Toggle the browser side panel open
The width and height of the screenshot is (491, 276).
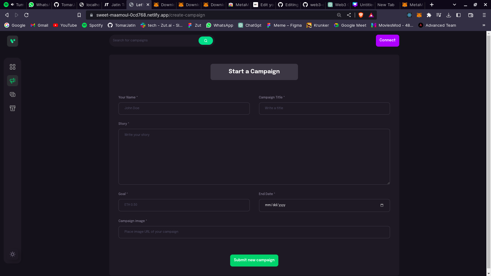coord(458,15)
